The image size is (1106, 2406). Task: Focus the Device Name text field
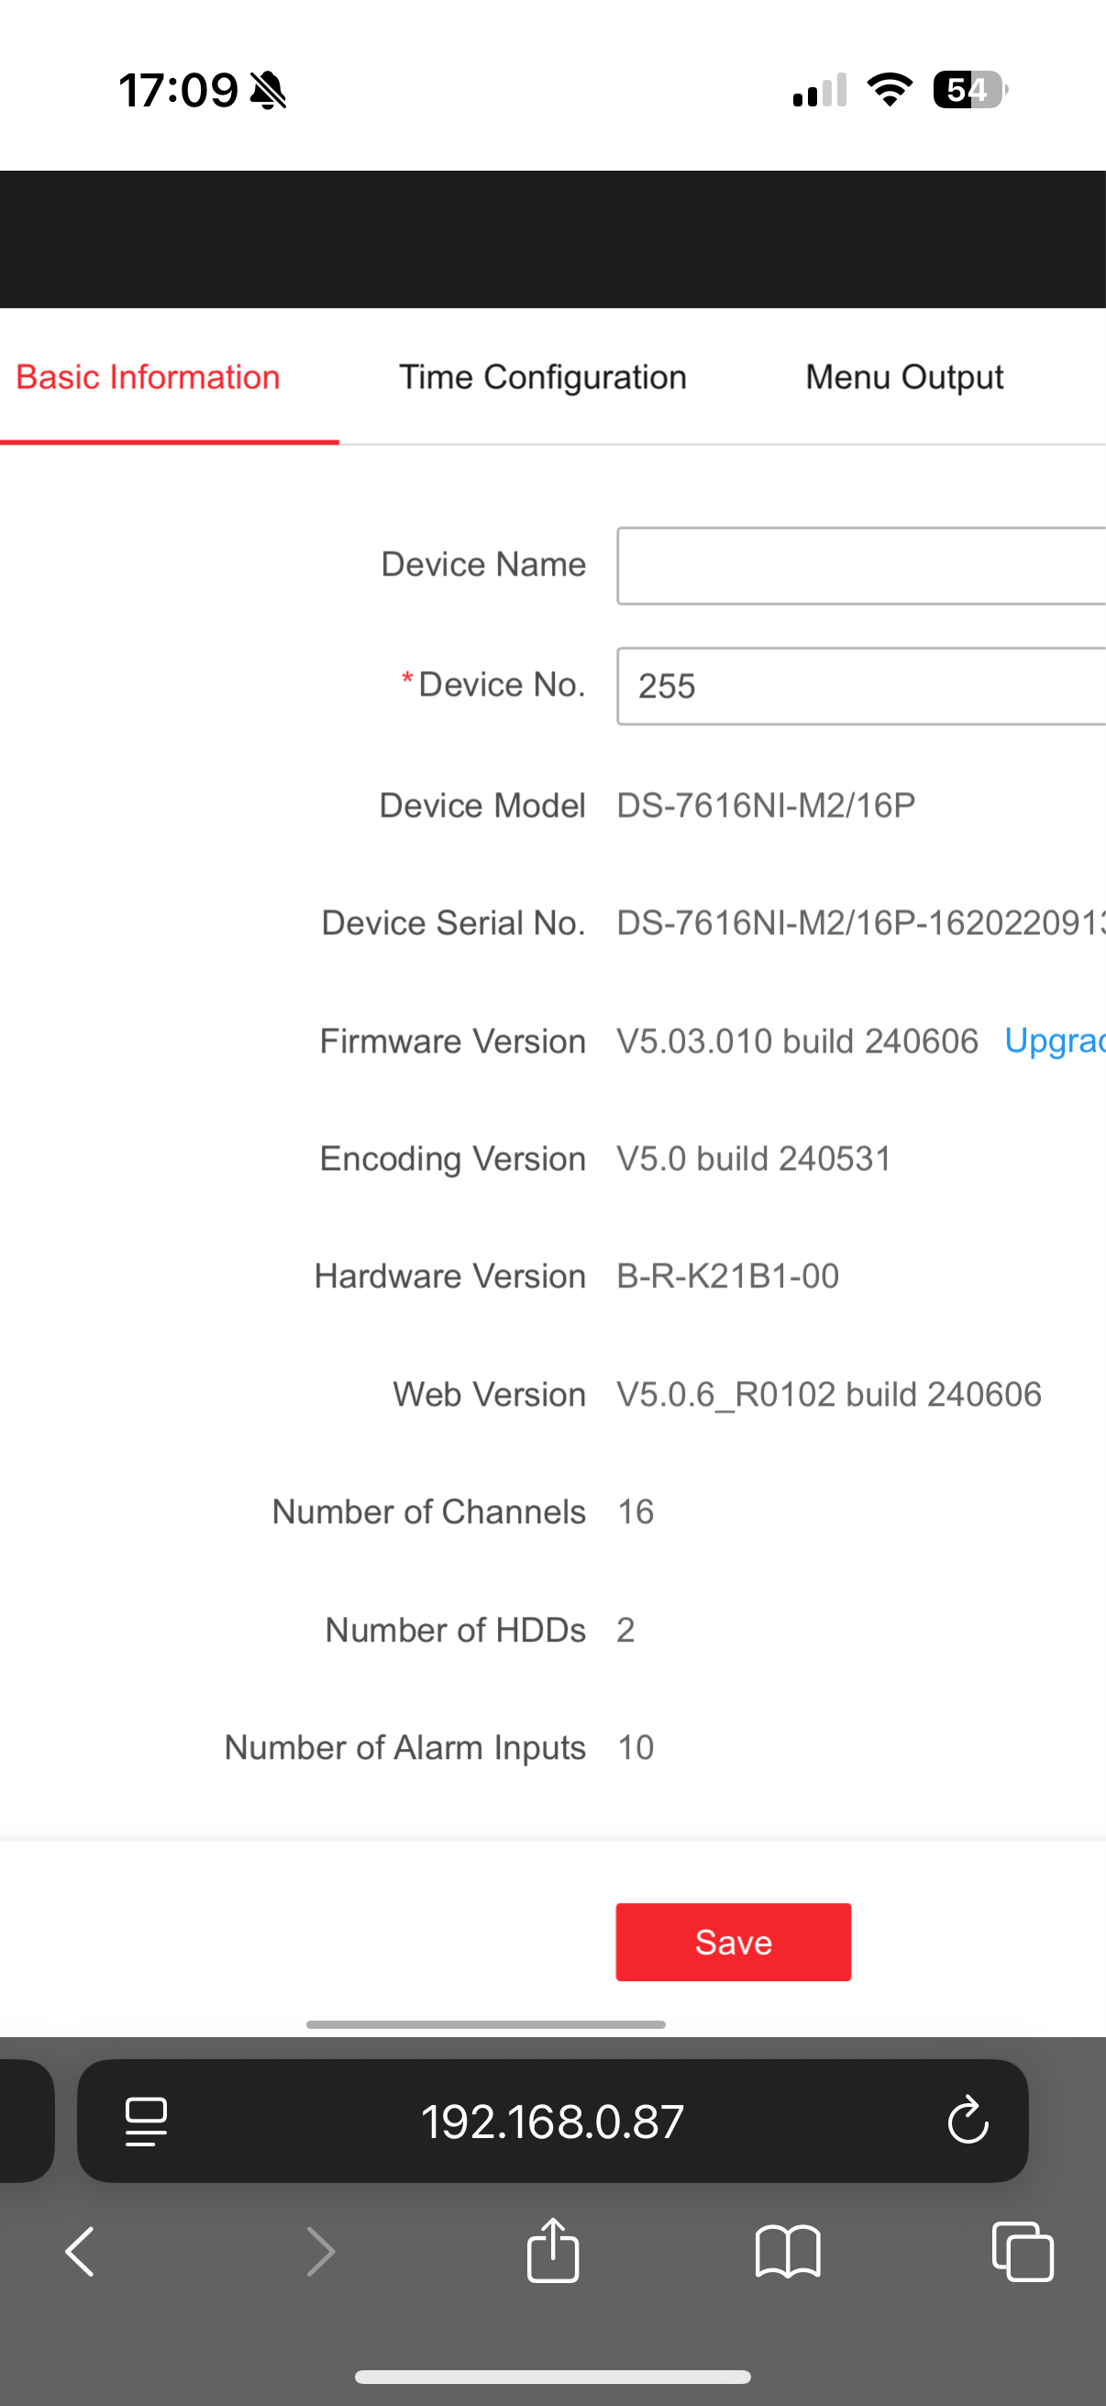pos(860,566)
